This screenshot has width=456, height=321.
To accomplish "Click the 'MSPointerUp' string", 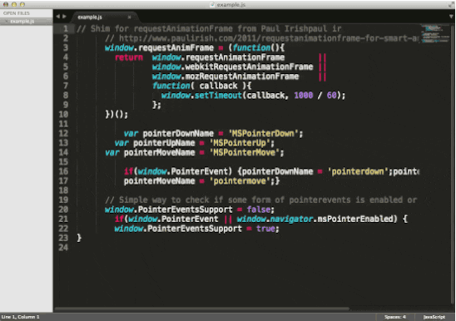I will pyautogui.click(x=240, y=143).
